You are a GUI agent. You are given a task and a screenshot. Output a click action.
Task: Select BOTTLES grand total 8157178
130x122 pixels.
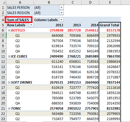click(x=110, y=30)
